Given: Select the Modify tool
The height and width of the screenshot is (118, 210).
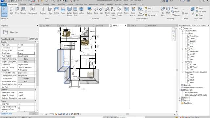Looking at the screenshot, I should point(4,11).
